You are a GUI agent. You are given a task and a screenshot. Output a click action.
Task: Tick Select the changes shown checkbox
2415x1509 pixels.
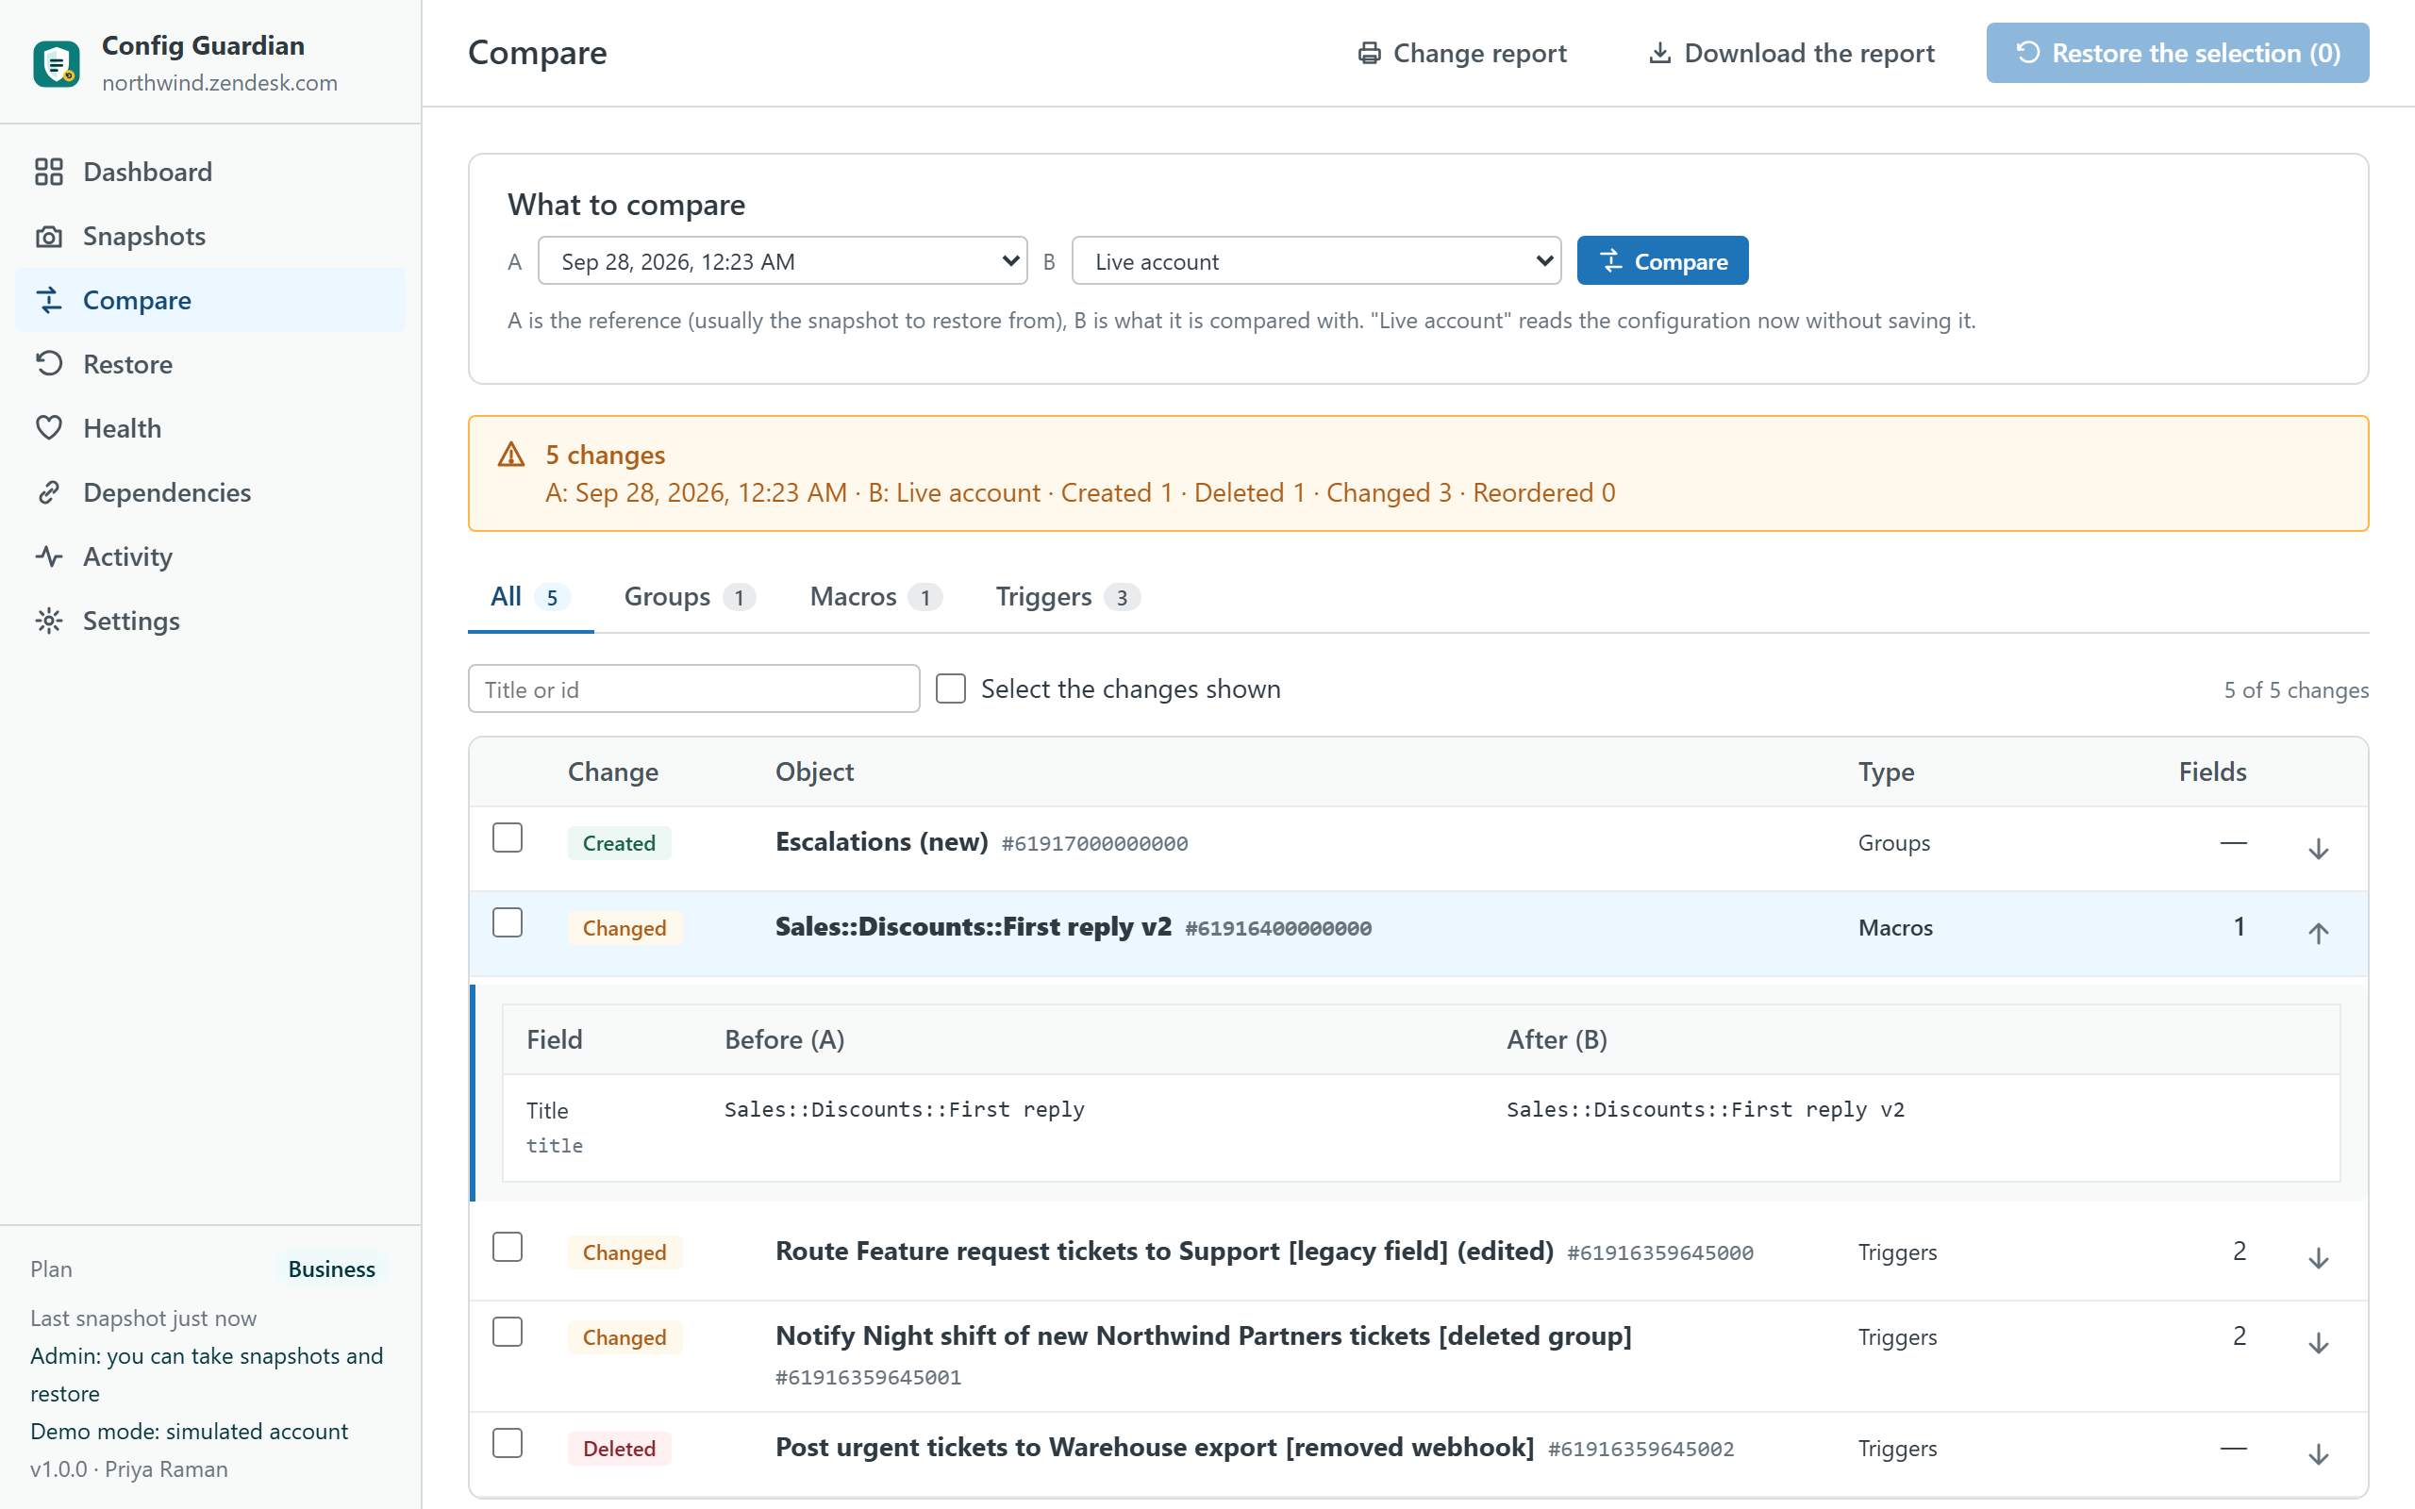click(951, 688)
